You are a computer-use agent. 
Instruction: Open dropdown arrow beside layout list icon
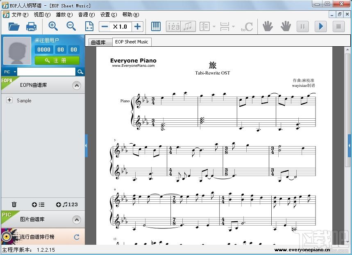pos(214,27)
